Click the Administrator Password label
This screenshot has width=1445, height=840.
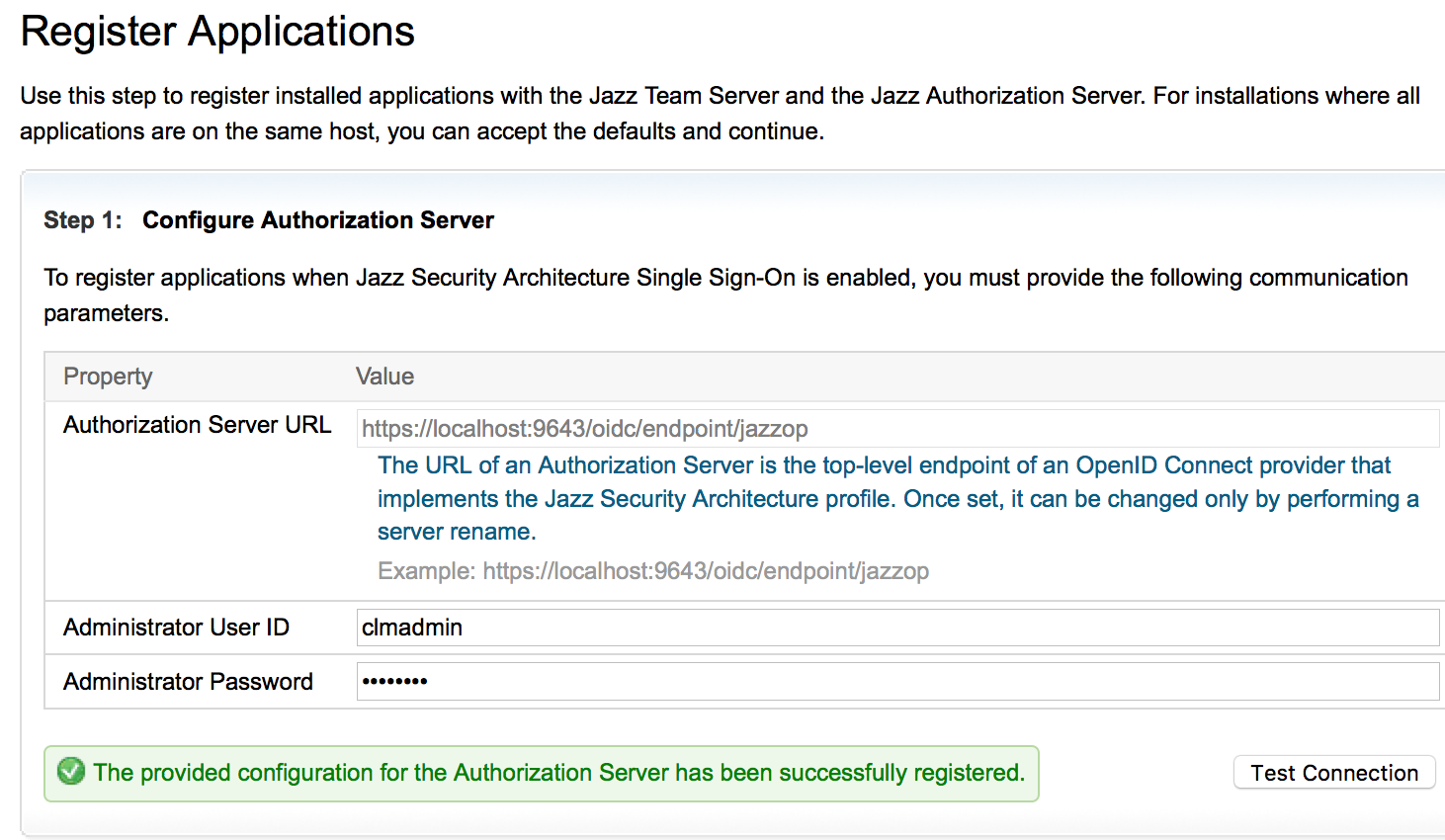[x=188, y=682]
